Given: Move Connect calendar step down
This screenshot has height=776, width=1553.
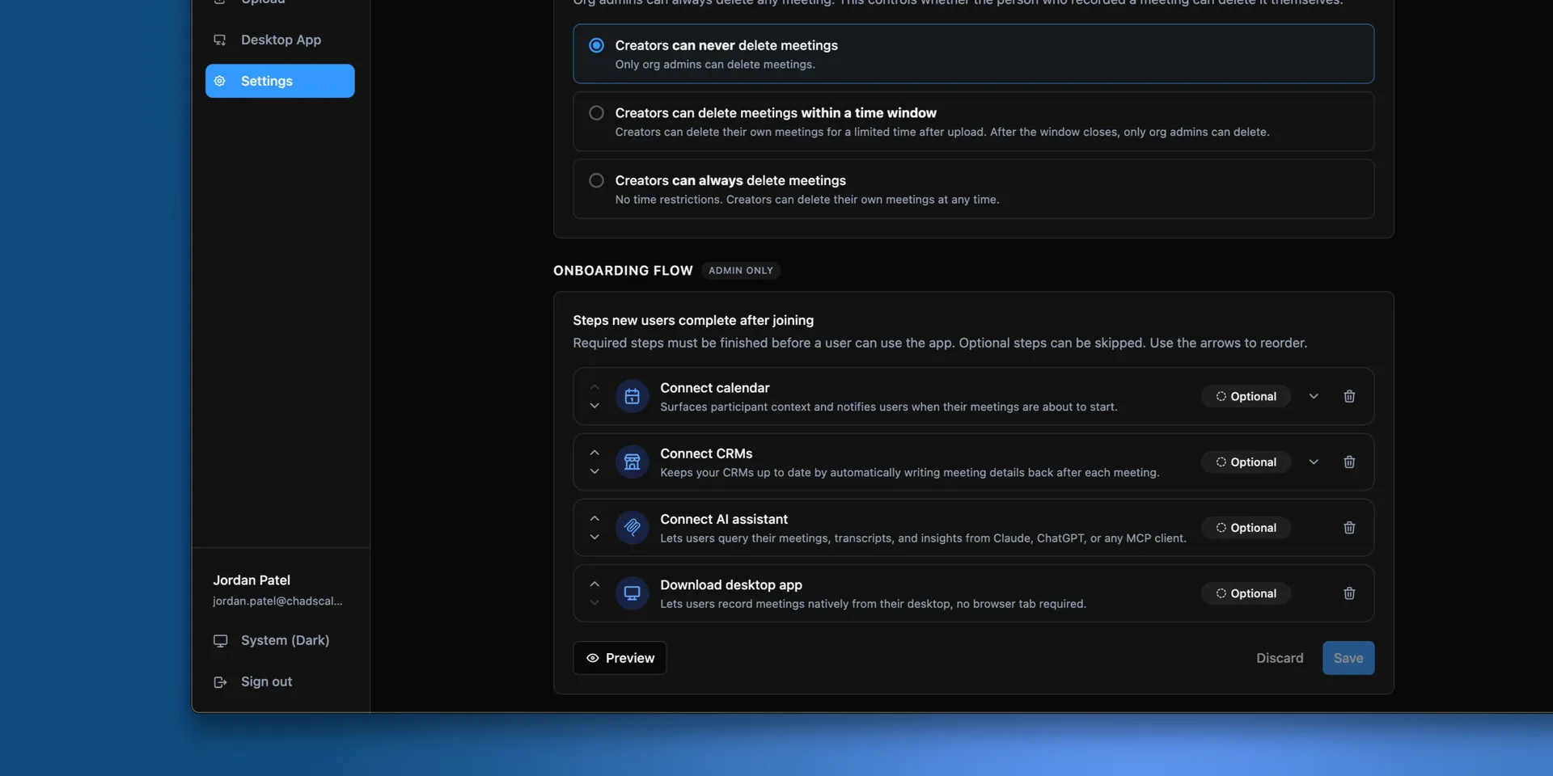Looking at the screenshot, I should click(x=595, y=406).
